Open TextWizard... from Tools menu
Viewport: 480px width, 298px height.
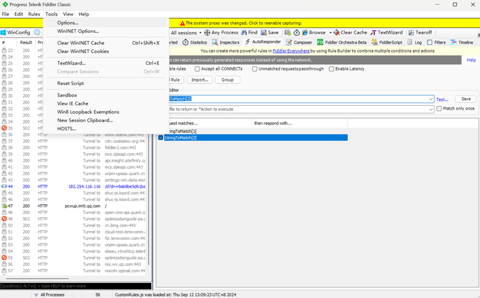(106, 63)
